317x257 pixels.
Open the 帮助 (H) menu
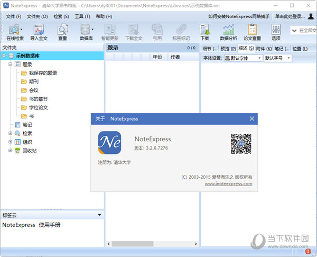point(104,16)
